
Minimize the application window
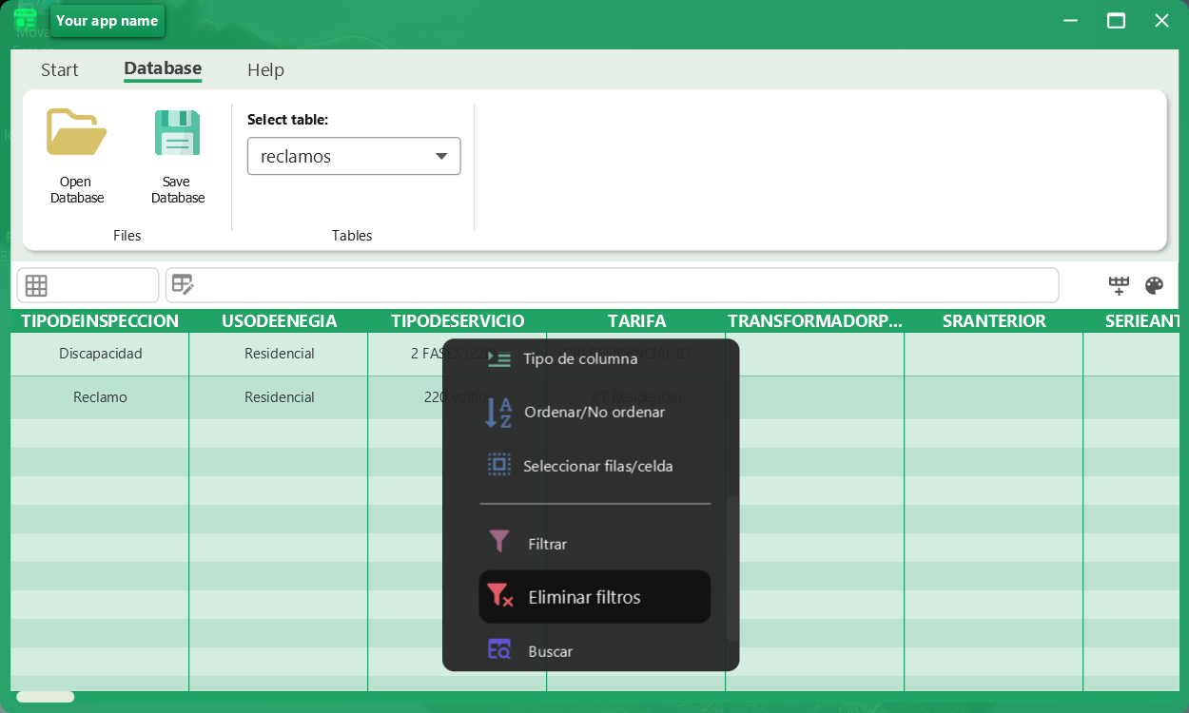click(x=1071, y=20)
